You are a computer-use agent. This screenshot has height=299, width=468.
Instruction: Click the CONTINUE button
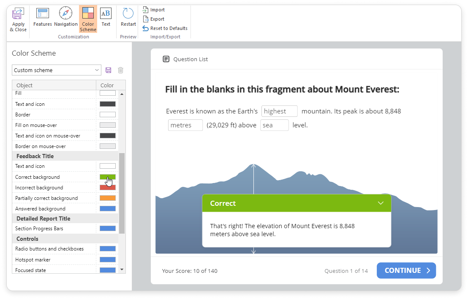click(406, 270)
